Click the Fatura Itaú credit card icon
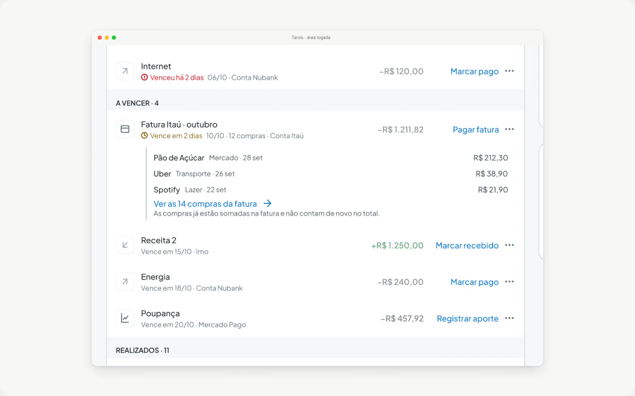Image resolution: width=635 pixels, height=396 pixels. coord(125,129)
